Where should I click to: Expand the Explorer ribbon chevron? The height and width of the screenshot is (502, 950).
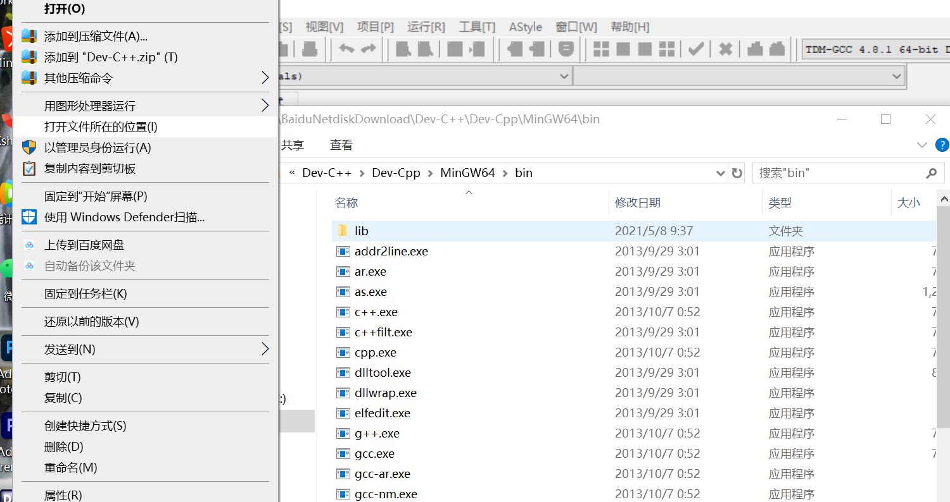(922, 145)
